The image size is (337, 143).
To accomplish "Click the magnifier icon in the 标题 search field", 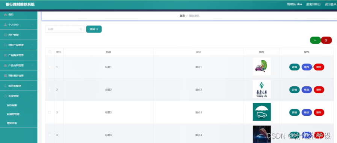I will [x=81, y=29].
